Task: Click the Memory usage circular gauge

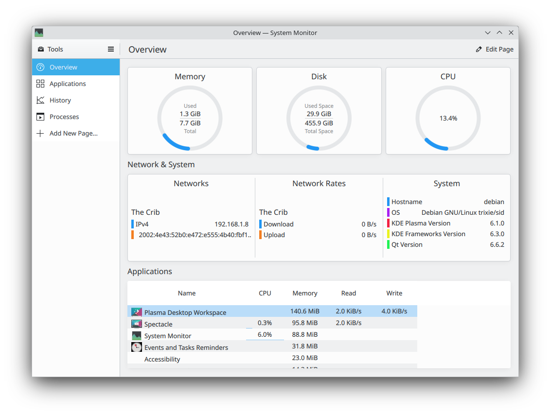Action: click(190, 118)
